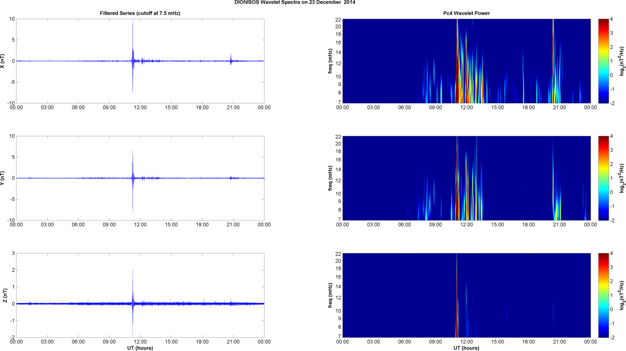Click the log2(nT²/Hz) label beside the top colorbar
This screenshot has height=351, width=626.
[x=623, y=61]
